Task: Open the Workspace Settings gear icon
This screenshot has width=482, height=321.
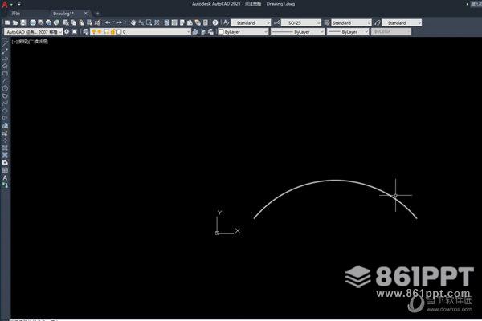Action: (x=67, y=31)
